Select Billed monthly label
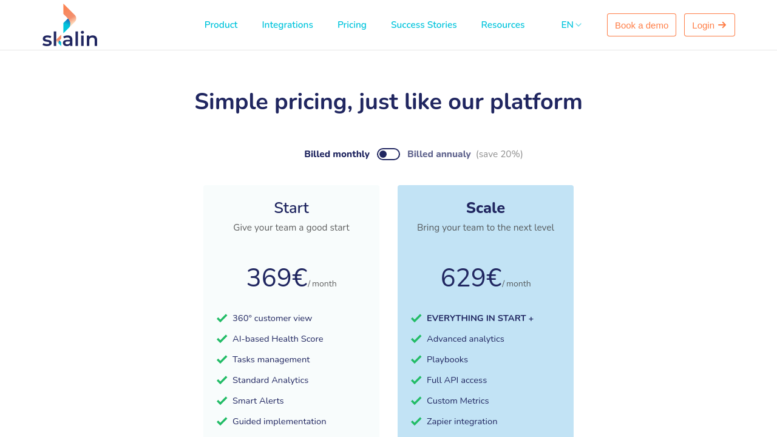Screen dimensions: 777x437 pos(337,154)
